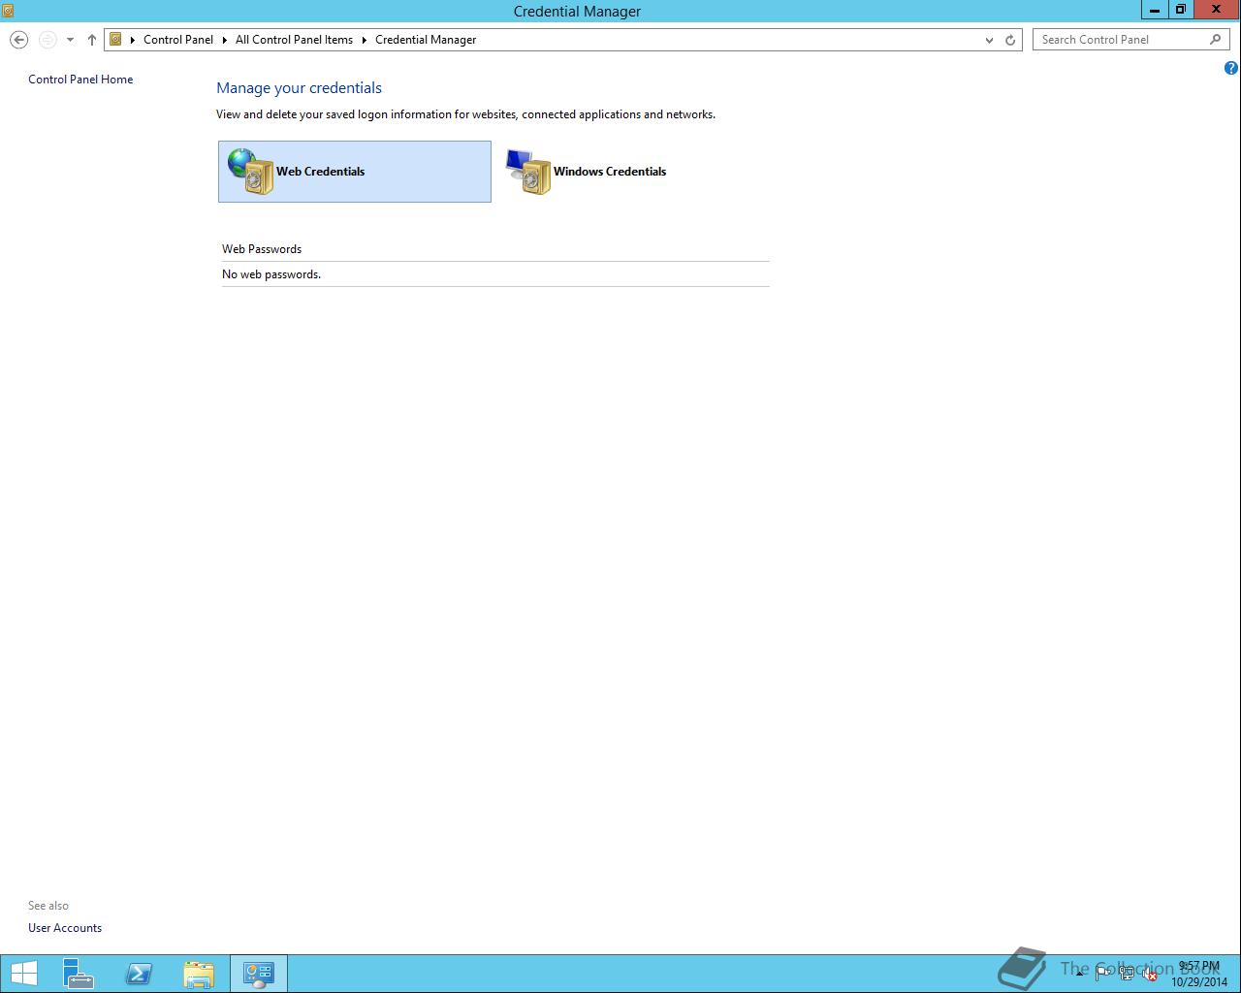Click the Control Panel taskbar button
The image size is (1241, 993).
click(259, 974)
